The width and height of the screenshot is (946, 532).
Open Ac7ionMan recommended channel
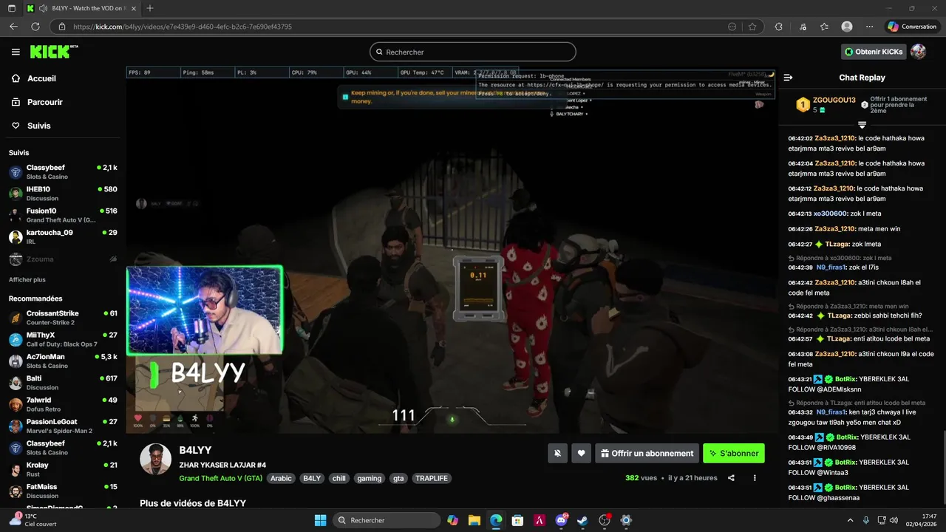point(63,361)
